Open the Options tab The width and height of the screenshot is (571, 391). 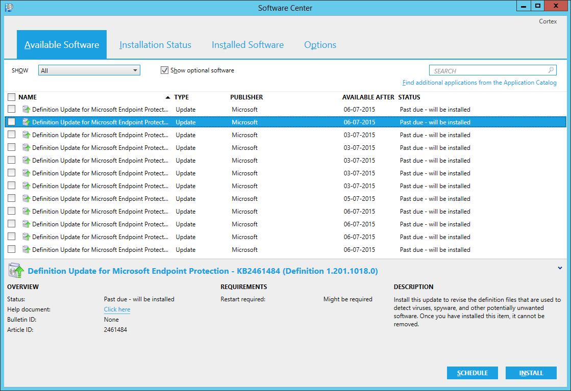tap(320, 45)
